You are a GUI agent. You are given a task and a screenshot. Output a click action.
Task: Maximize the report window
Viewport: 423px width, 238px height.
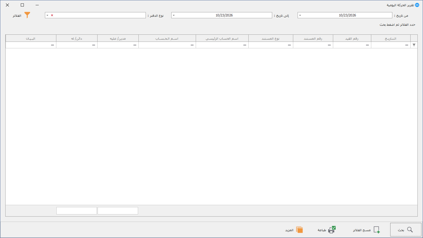click(x=22, y=5)
